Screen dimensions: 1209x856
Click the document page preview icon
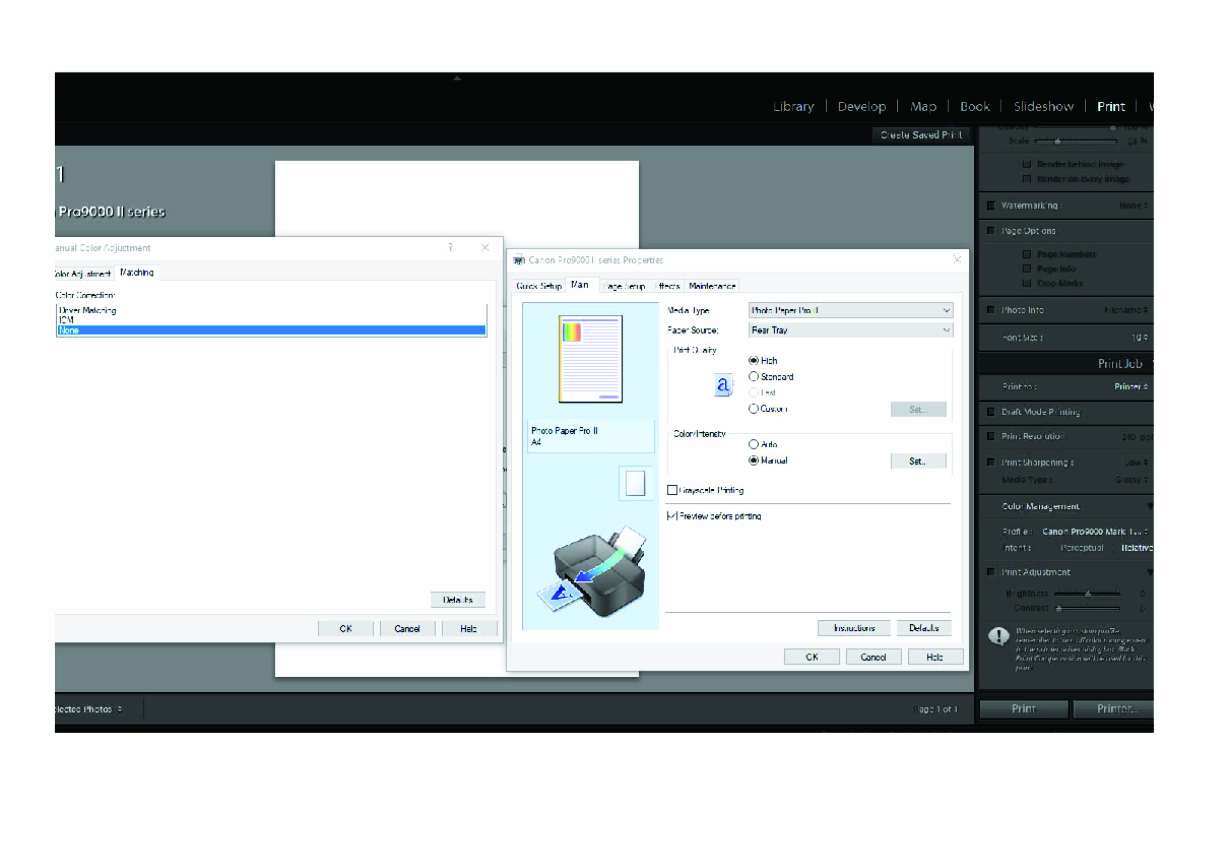click(x=590, y=358)
